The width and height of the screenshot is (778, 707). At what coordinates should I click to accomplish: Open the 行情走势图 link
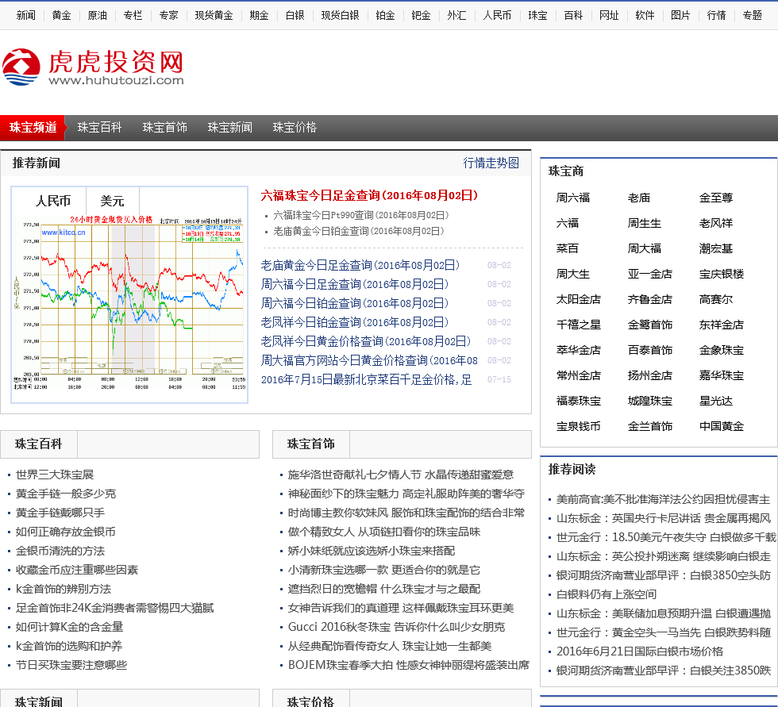(x=491, y=163)
